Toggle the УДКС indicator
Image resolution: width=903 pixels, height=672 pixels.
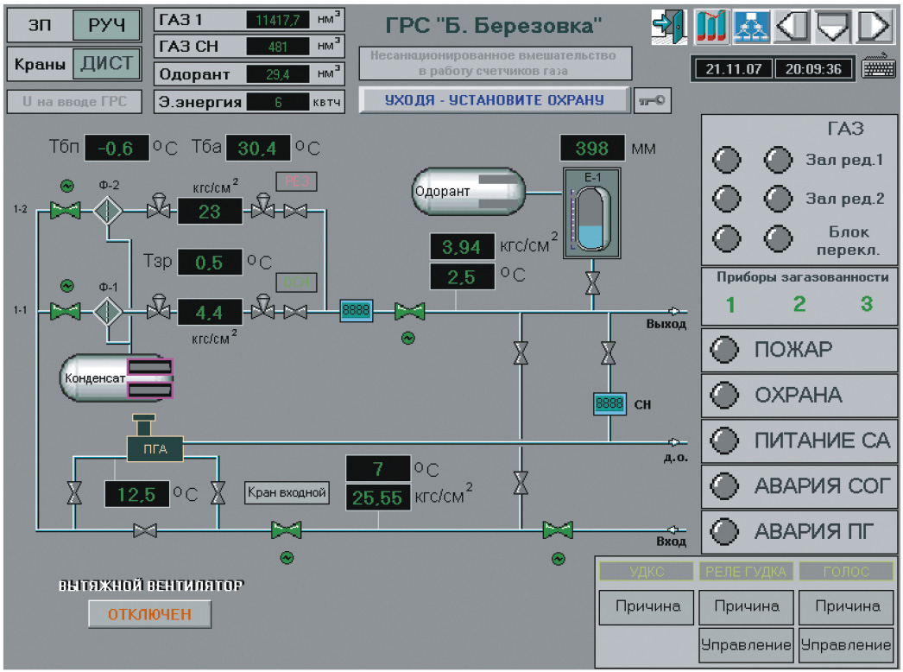(x=646, y=571)
